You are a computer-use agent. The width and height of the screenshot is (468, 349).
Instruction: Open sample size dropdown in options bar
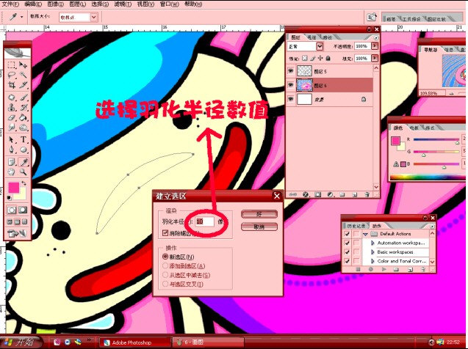pos(94,18)
